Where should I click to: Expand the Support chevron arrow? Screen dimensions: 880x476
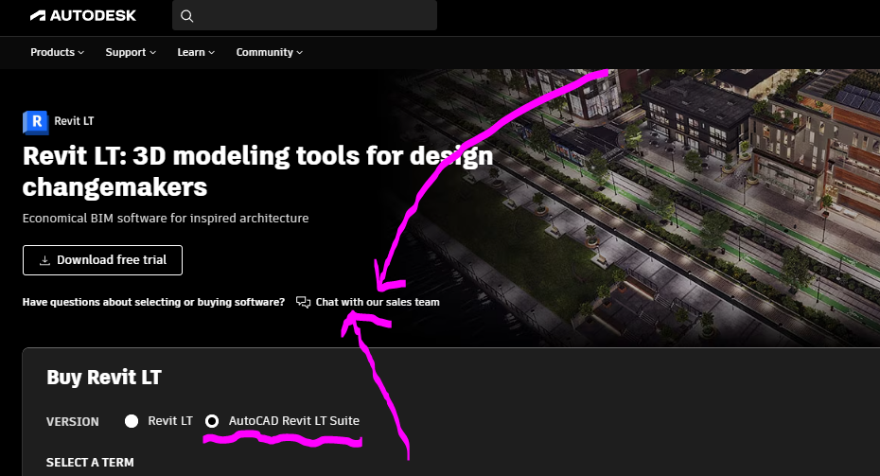point(152,53)
